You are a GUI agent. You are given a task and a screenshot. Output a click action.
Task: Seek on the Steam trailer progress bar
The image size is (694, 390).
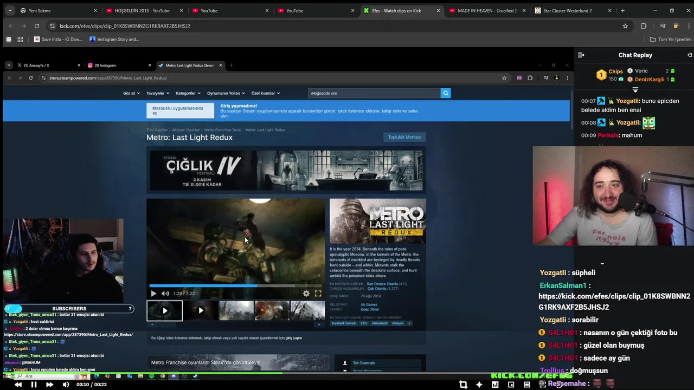(236, 285)
